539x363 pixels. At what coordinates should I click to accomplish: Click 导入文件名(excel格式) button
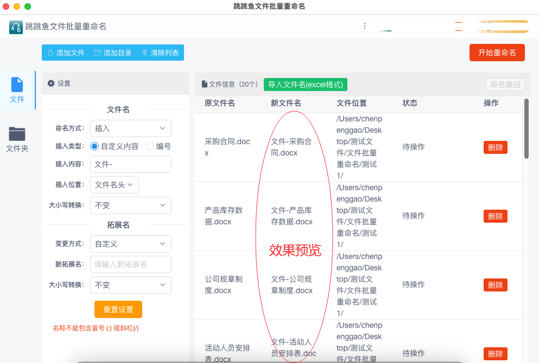[x=306, y=85]
